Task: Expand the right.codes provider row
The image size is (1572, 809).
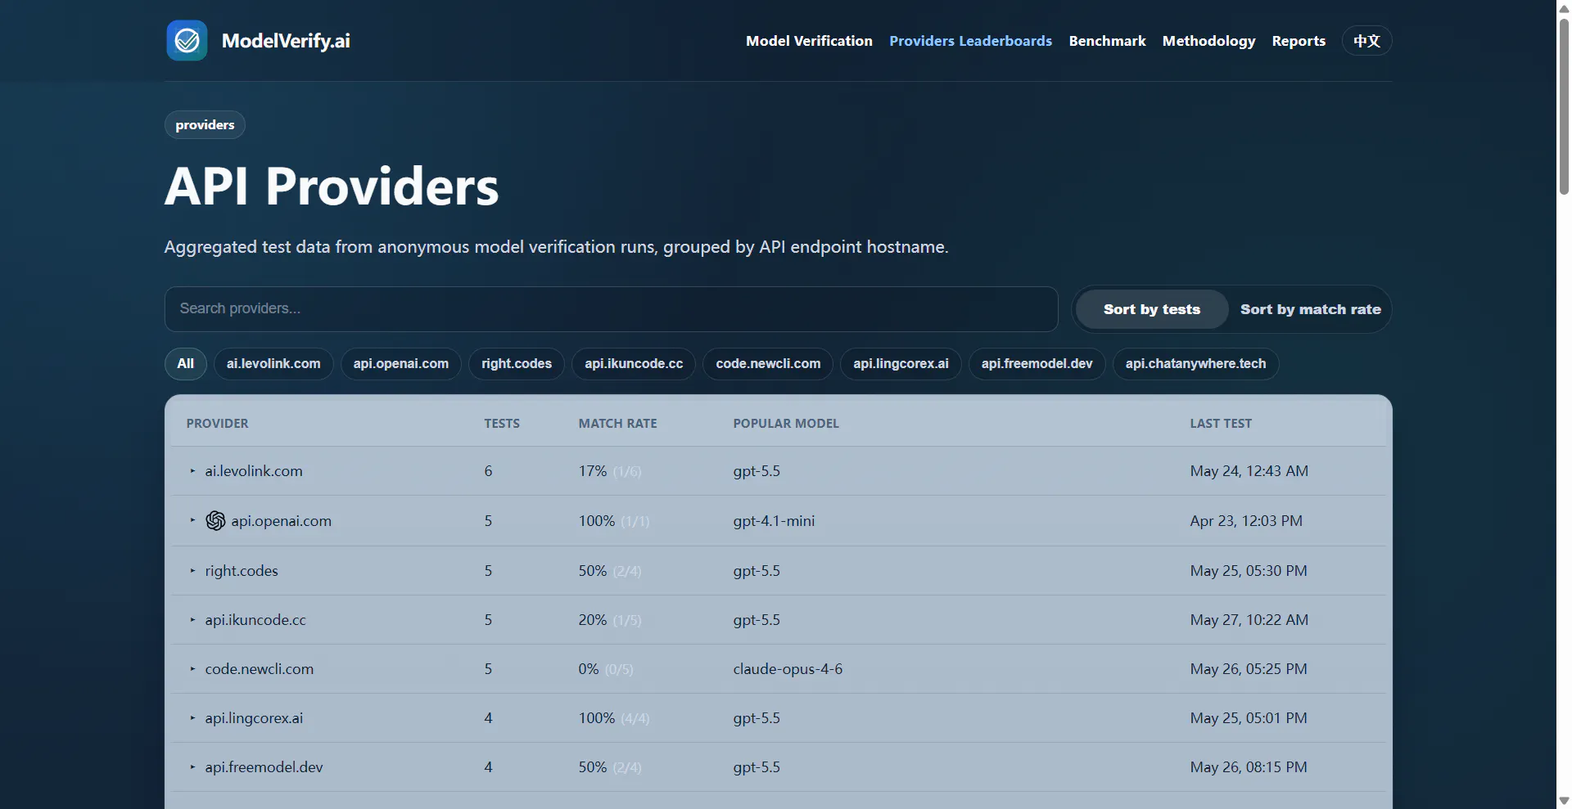Action: pyautogui.click(x=192, y=571)
